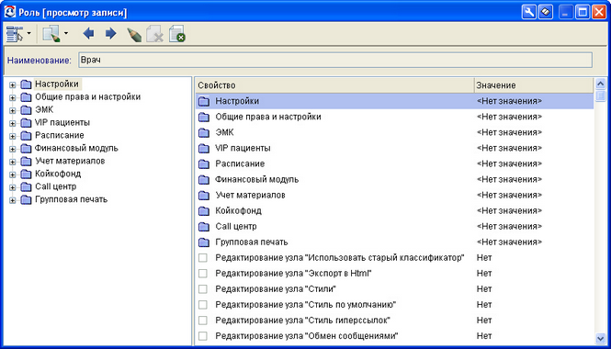The image size is (611, 349).
Task: Click the document edit icon in toolbar
Action: click(51, 34)
